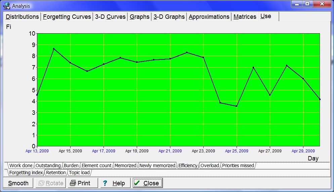Click the Smooth button

18,183
